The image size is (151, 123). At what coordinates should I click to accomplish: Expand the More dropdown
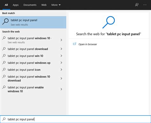(x=56, y=5)
